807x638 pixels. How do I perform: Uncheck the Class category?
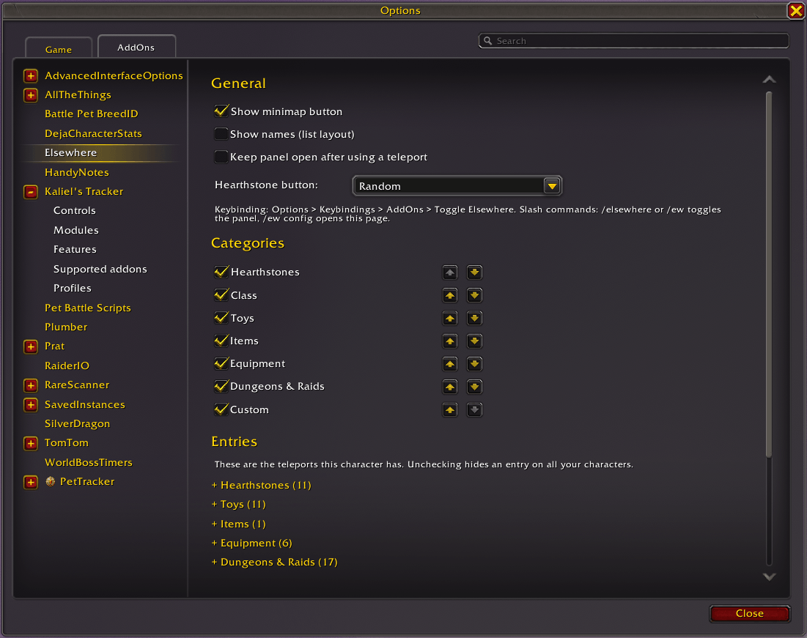(221, 294)
